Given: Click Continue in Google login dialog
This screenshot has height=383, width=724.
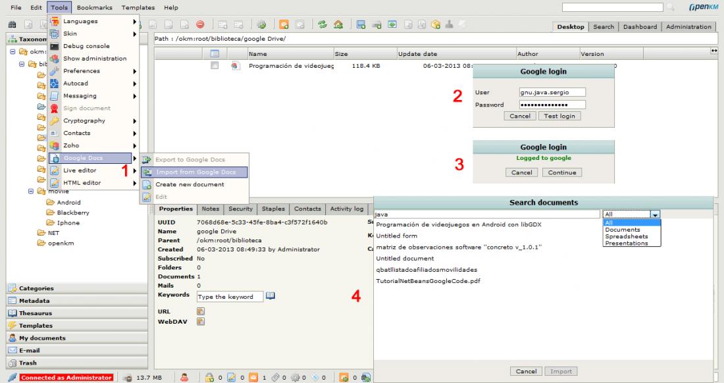Looking at the screenshot, I should tap(562, 172).
